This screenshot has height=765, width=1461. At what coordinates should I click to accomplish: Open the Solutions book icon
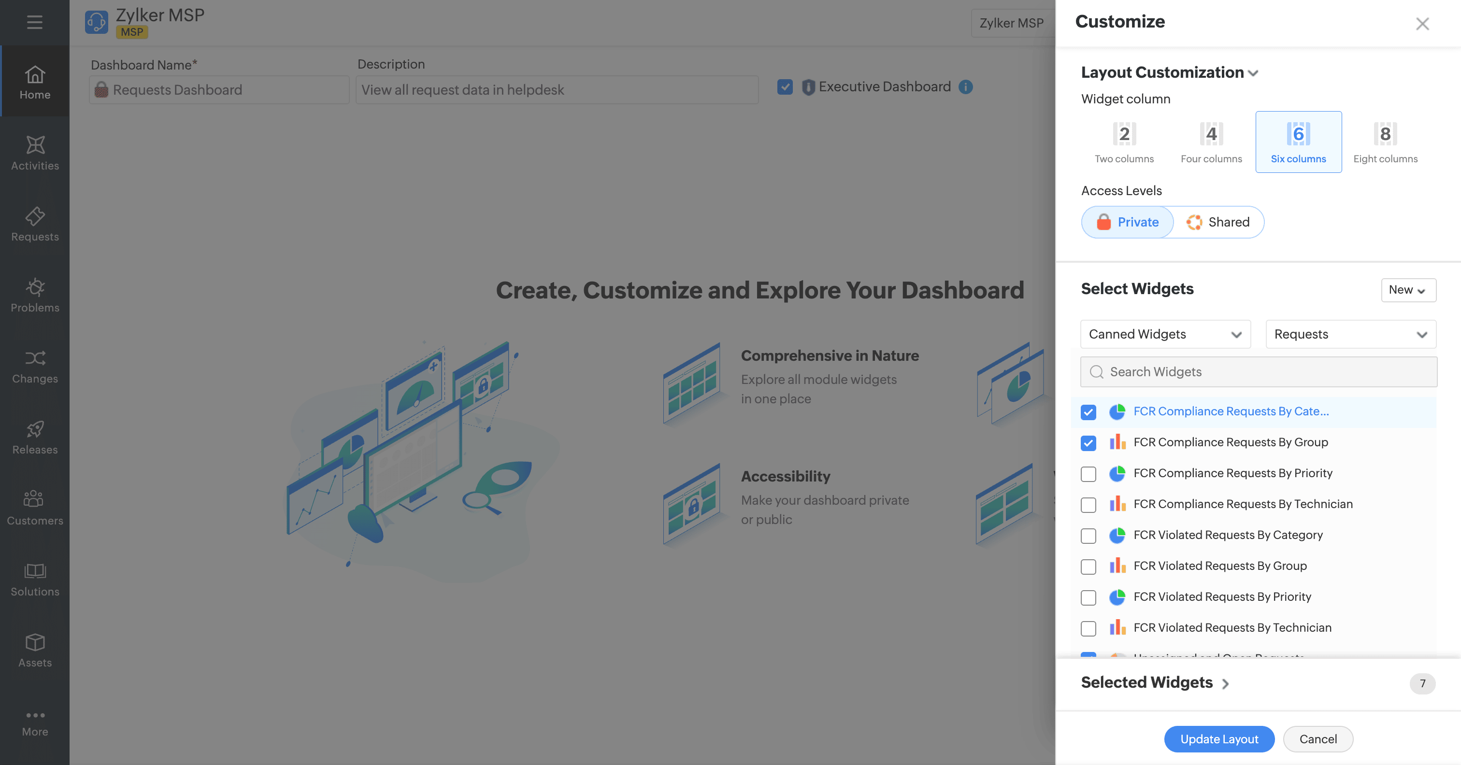[35, 570]
